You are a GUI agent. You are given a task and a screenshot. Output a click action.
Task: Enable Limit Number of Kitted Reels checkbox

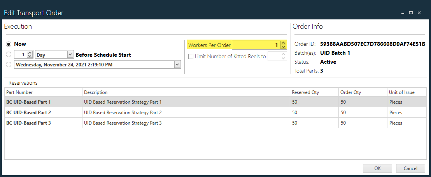(x=191, y=57)
